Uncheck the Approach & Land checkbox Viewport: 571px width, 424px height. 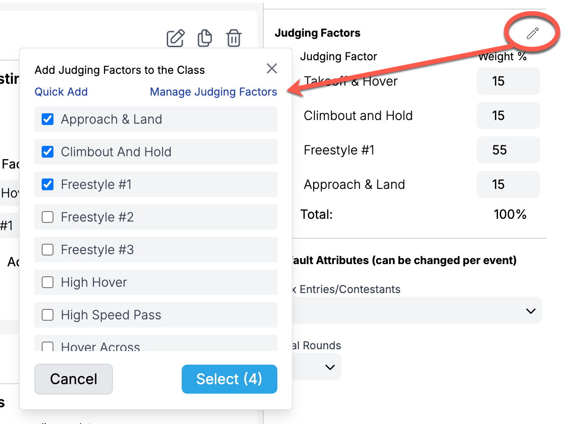click(48, 119)
